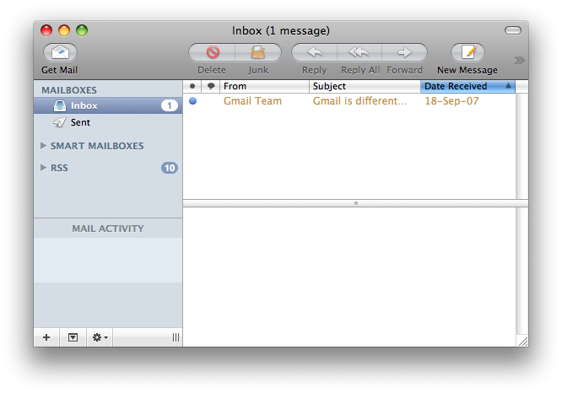The height and width of the screenshot is (393, 562).
Task: Click the RSS unread count badge 10
Action: pos(170,168)
